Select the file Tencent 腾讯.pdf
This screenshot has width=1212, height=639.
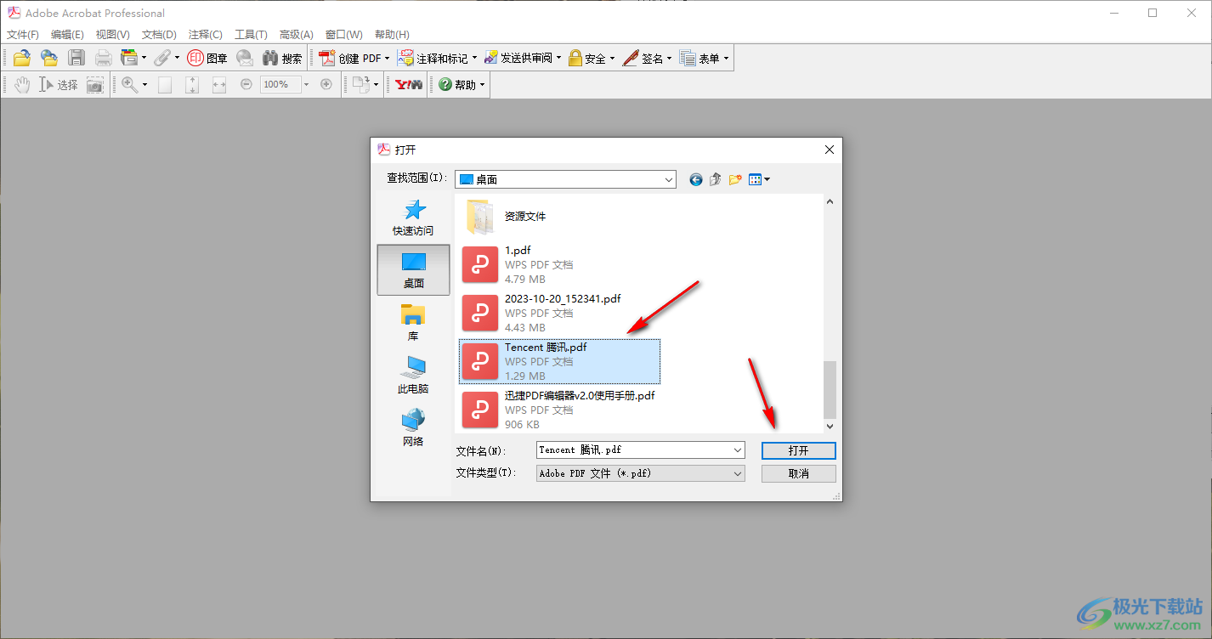(x=559, y=361)
